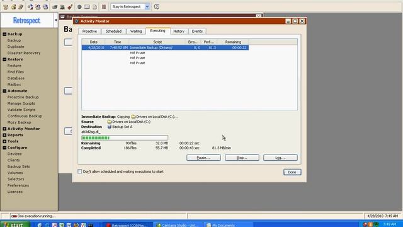The height and width of the screenshot is (227, 403).
Task: Select Volumes in the sidebar
Action: (15, 173)
